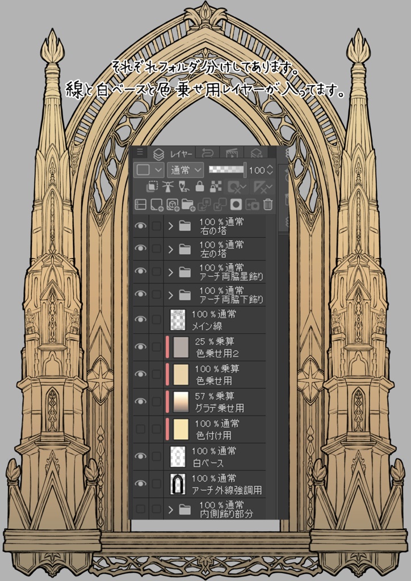Hide the アーチ外線強調用 layer

pos(140,483)
